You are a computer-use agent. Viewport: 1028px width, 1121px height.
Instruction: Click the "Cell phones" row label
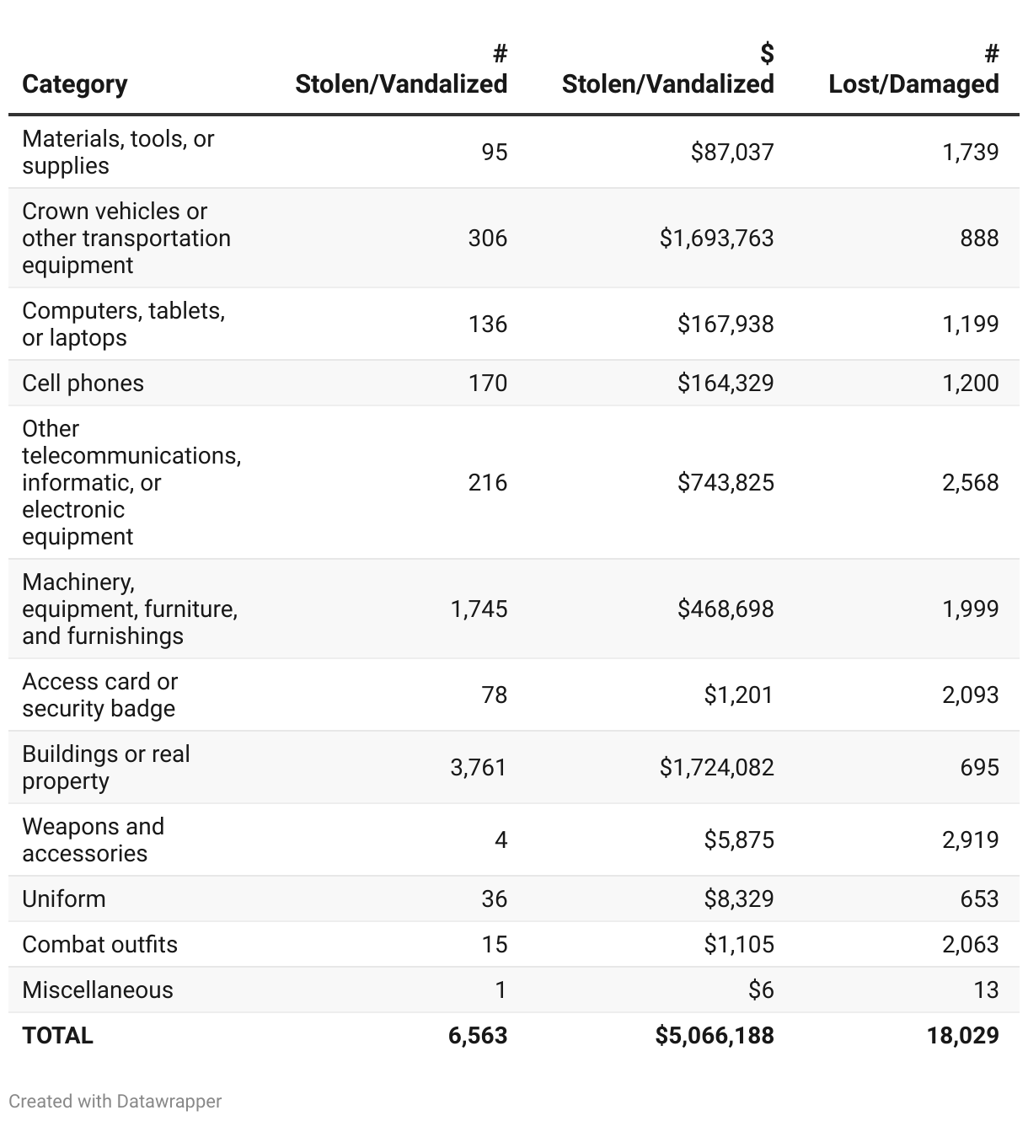click(x=83, y=383)
